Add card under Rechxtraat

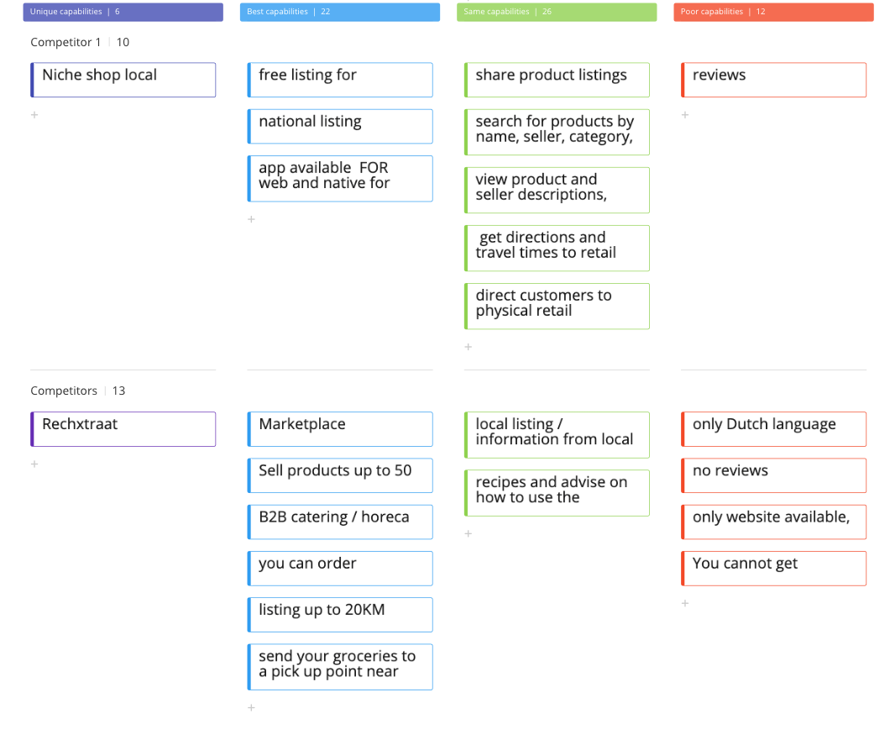[34, 464]
